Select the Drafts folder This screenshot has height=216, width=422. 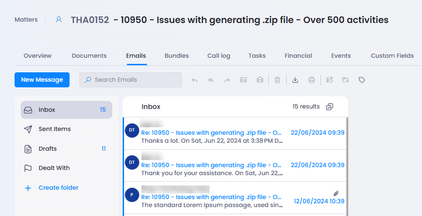tap(47, 149)
